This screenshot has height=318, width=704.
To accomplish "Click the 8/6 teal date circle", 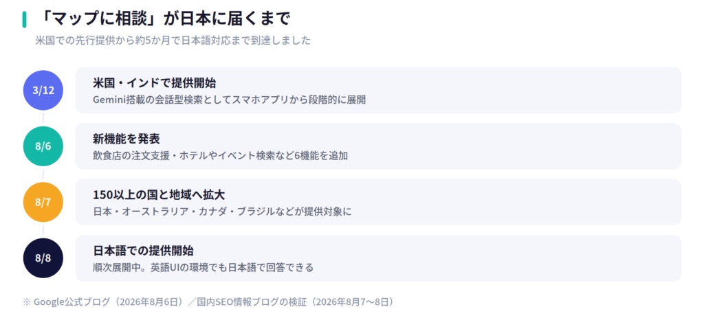I will tap(43, 146).
